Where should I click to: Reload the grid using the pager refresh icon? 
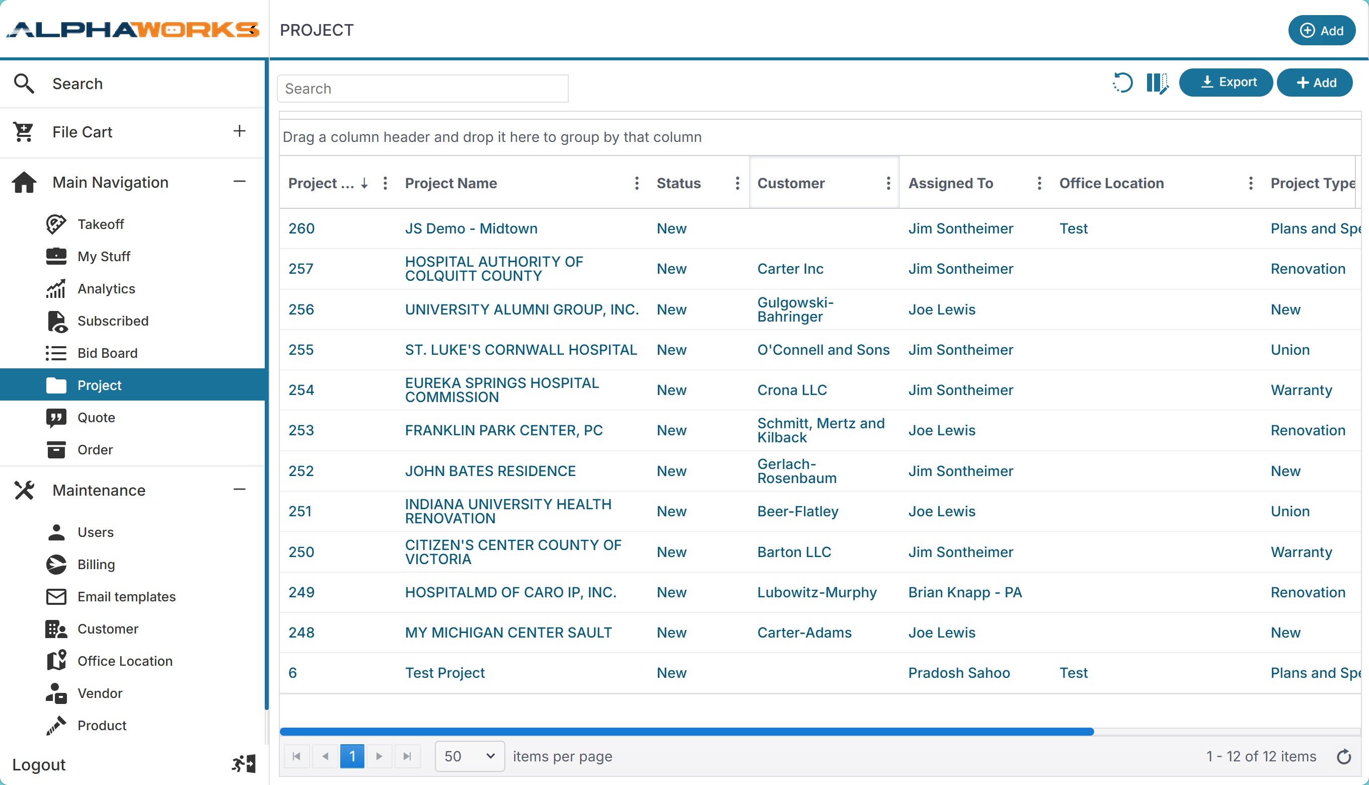coord(1344,756)
